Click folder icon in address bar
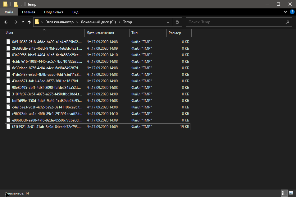Screen dimensions: 296x197 click(x=37, y=22)
